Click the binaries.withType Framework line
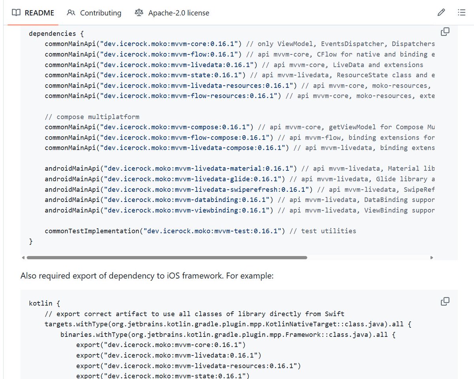Screen dimensions: 474x379 click(228, 334)
